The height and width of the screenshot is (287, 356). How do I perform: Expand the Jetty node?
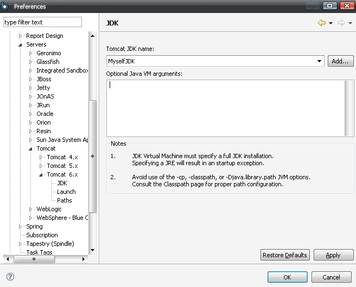click(x=30, y=88)
